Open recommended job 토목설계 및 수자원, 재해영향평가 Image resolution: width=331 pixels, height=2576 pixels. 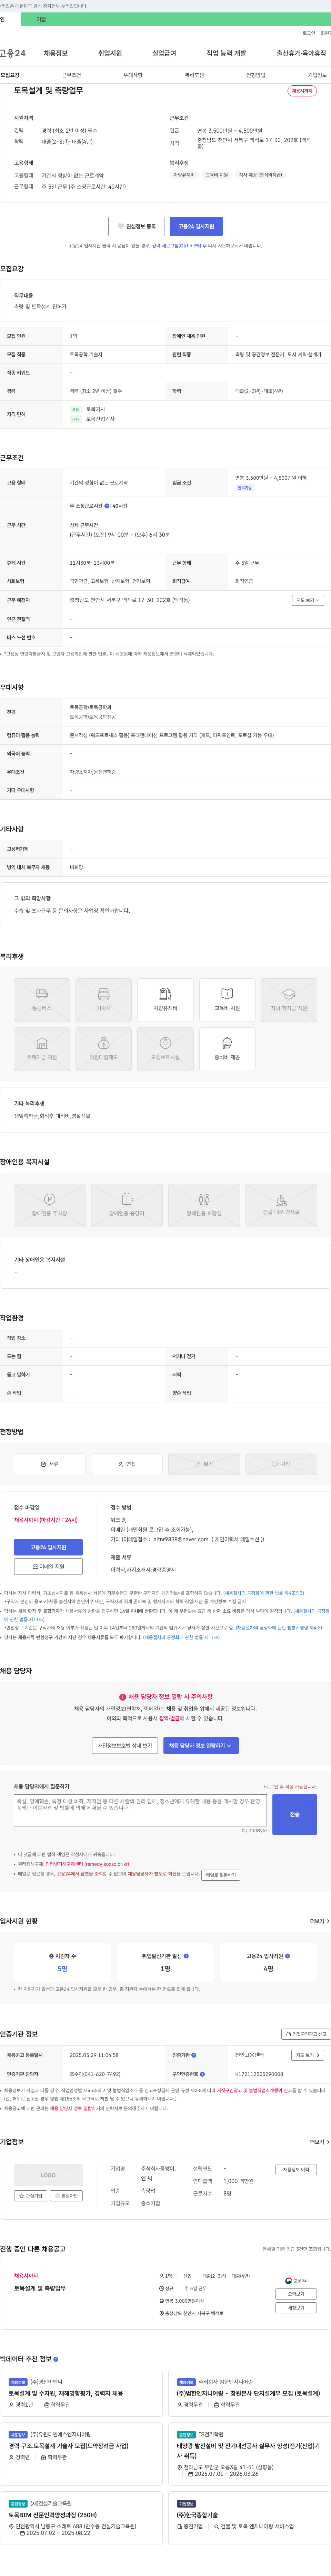click(66, 2393)
